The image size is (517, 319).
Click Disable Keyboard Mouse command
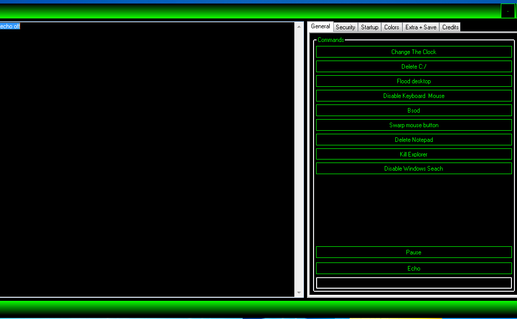[x=413, y=95]
